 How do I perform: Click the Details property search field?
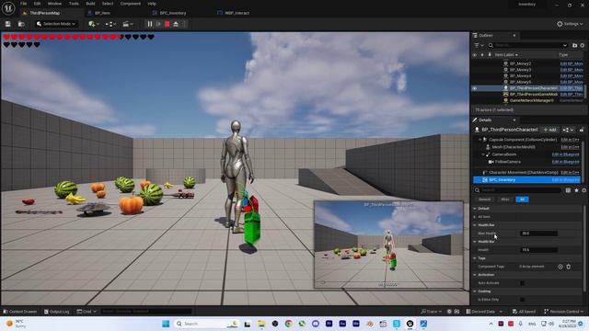click(x=517, y=190)
